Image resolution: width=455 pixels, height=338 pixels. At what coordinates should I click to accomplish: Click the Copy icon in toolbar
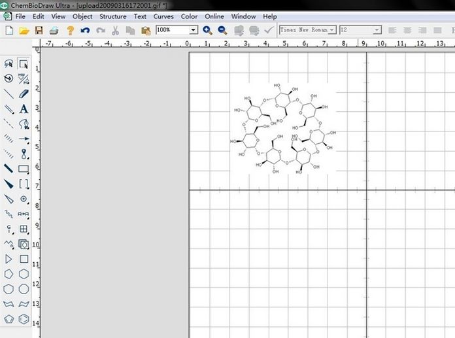130,30
